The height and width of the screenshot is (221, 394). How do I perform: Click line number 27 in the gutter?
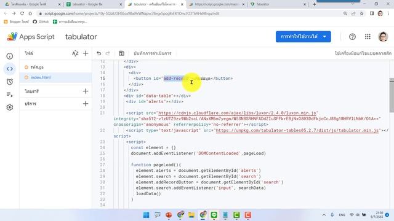tap(102, 165)
